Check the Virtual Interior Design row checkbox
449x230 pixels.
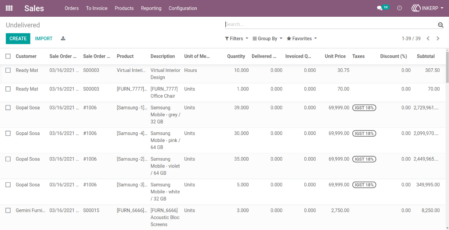(8, 70)
